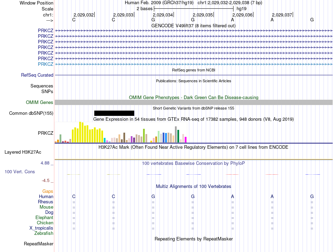Click the 4.88 PhyloP upper limit value
The width and height of the screenshot is (333, 252).
45,163
